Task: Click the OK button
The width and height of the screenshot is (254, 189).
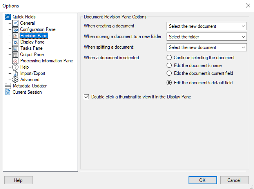Action: [x=203, y=180]
